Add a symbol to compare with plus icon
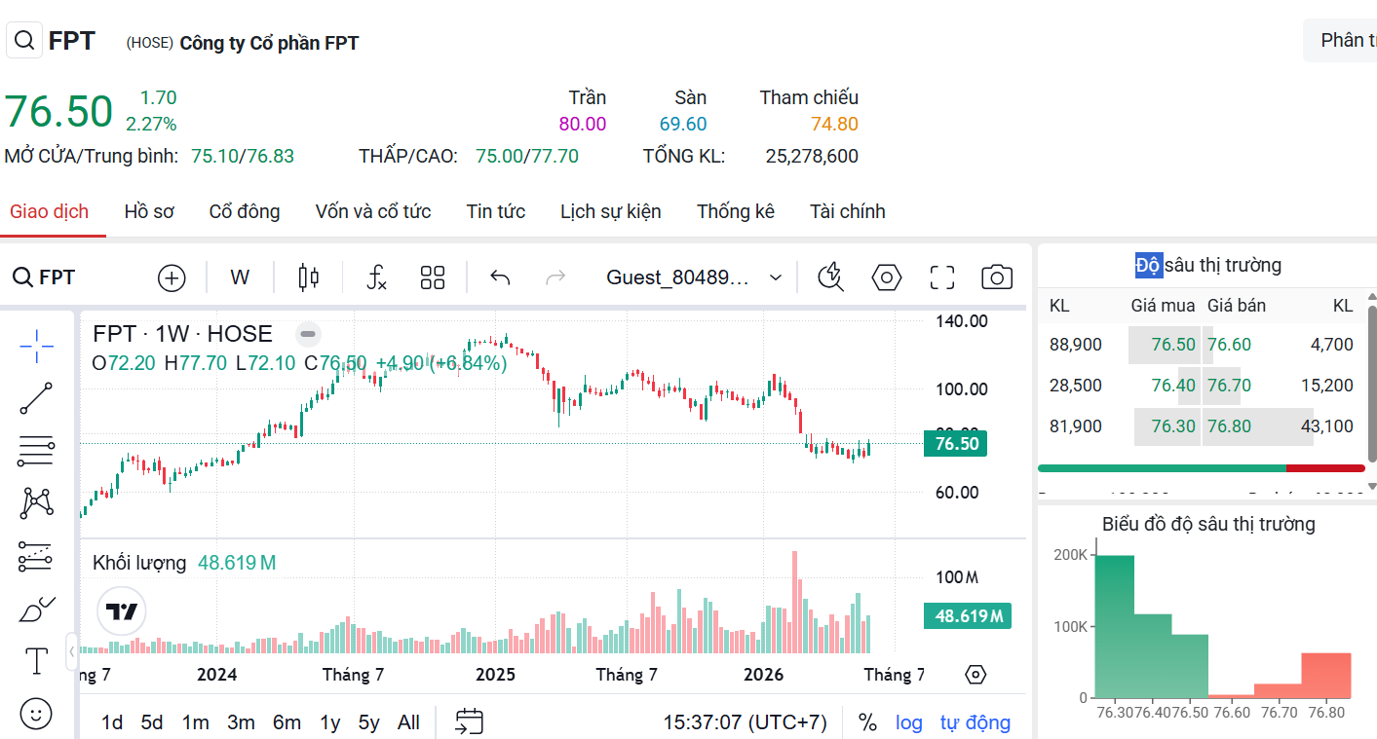 (172, 277)
